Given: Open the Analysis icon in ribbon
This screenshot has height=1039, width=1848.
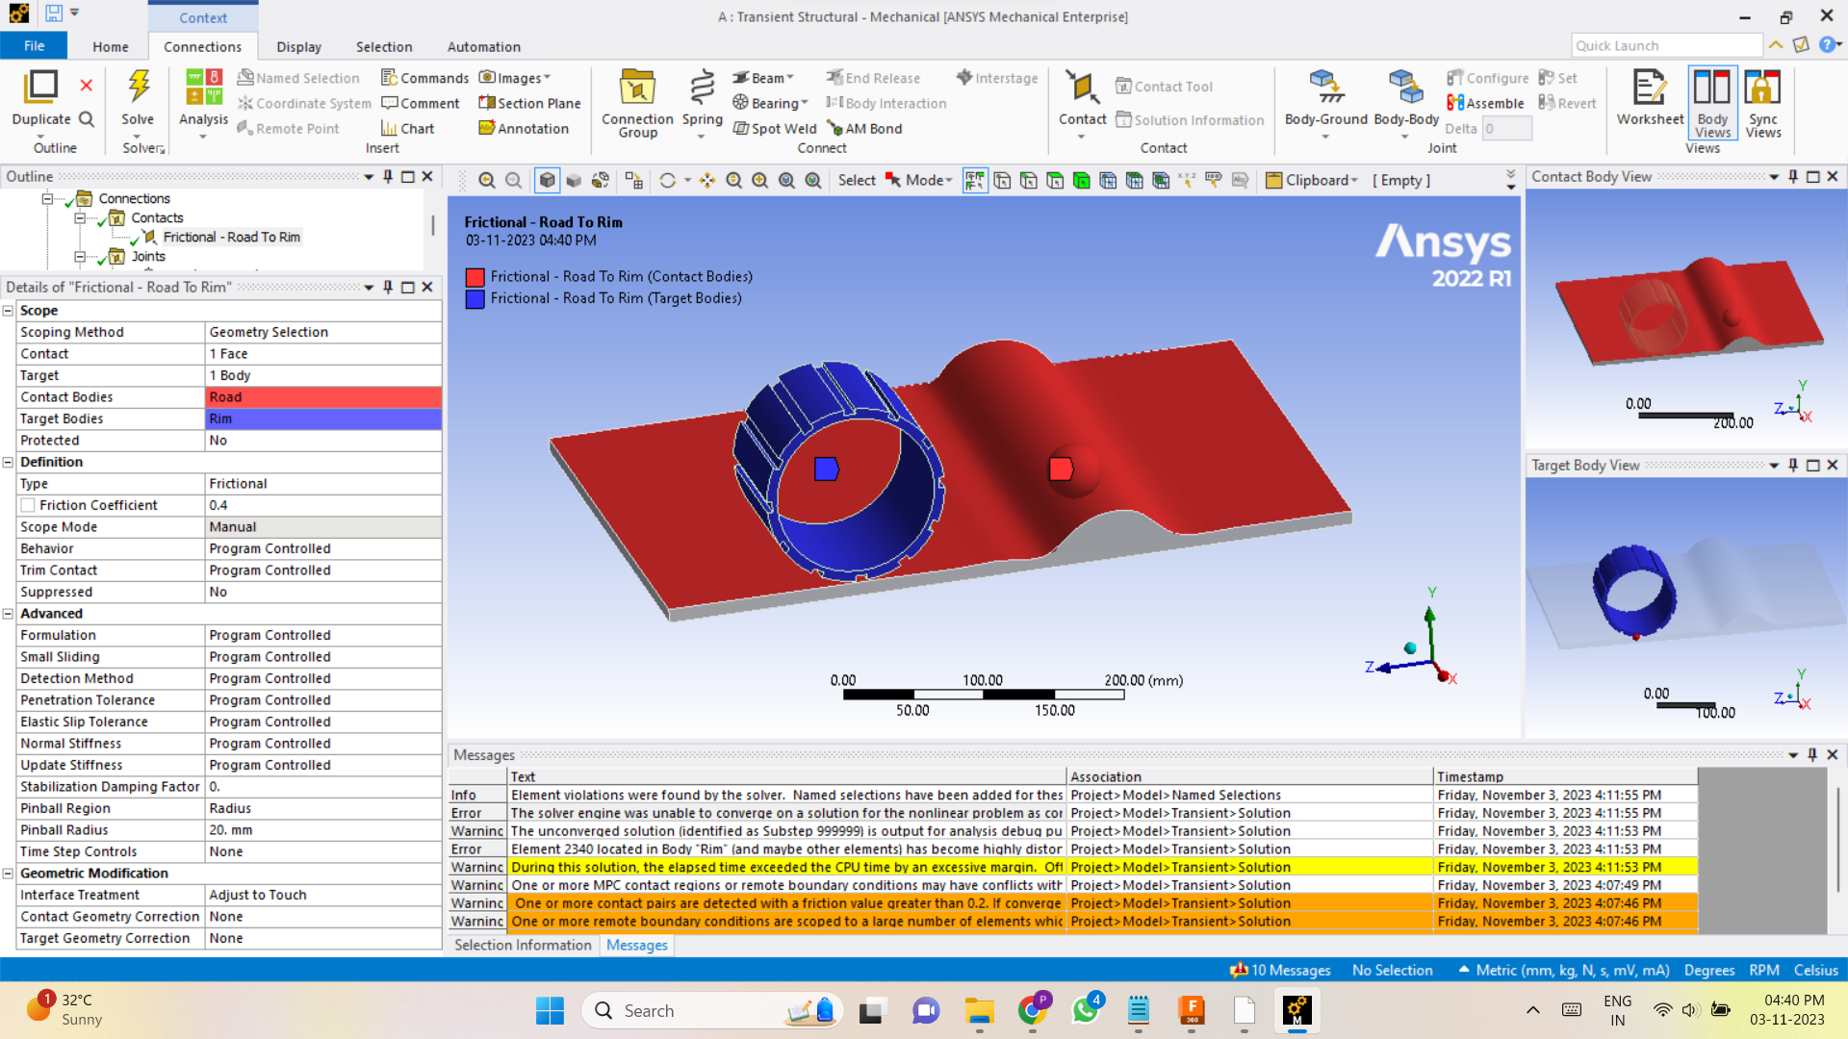Looking at the screenshot, I should pos(203,88).
